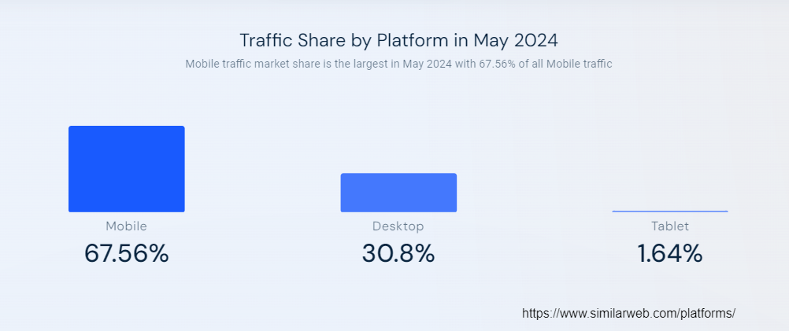Screen dimensions: 789x331
Task: Click "Traffic Share" at the heading start
Action: (282, 40)
